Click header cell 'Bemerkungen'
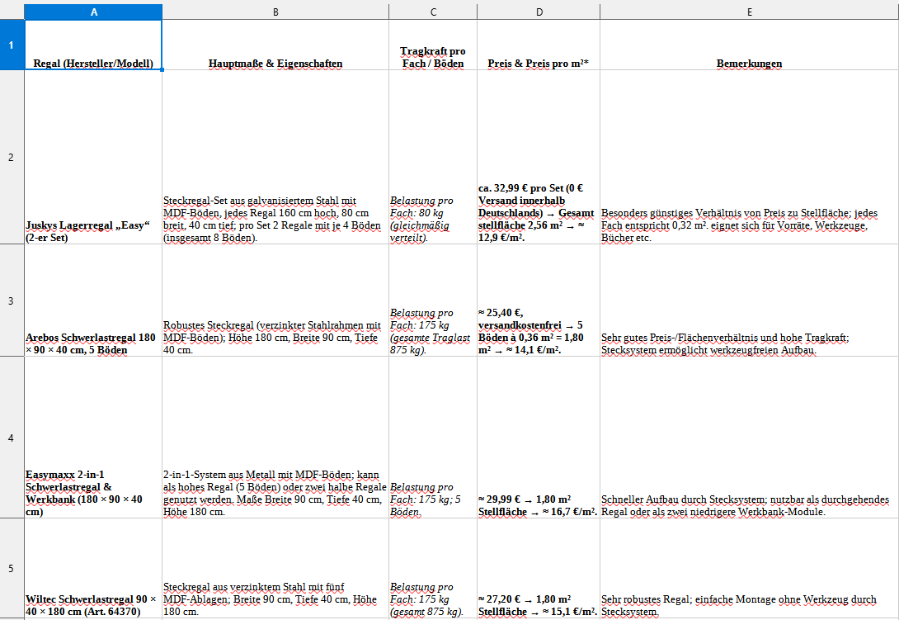Image resolution: width=899 pixels, height=620 pixels. (x=750, y=45)
